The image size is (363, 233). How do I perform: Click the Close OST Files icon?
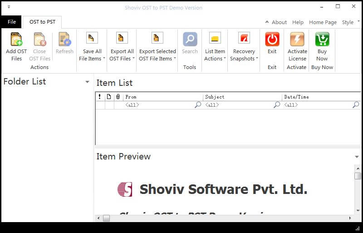pyautogui.click(x=40, y=39)
